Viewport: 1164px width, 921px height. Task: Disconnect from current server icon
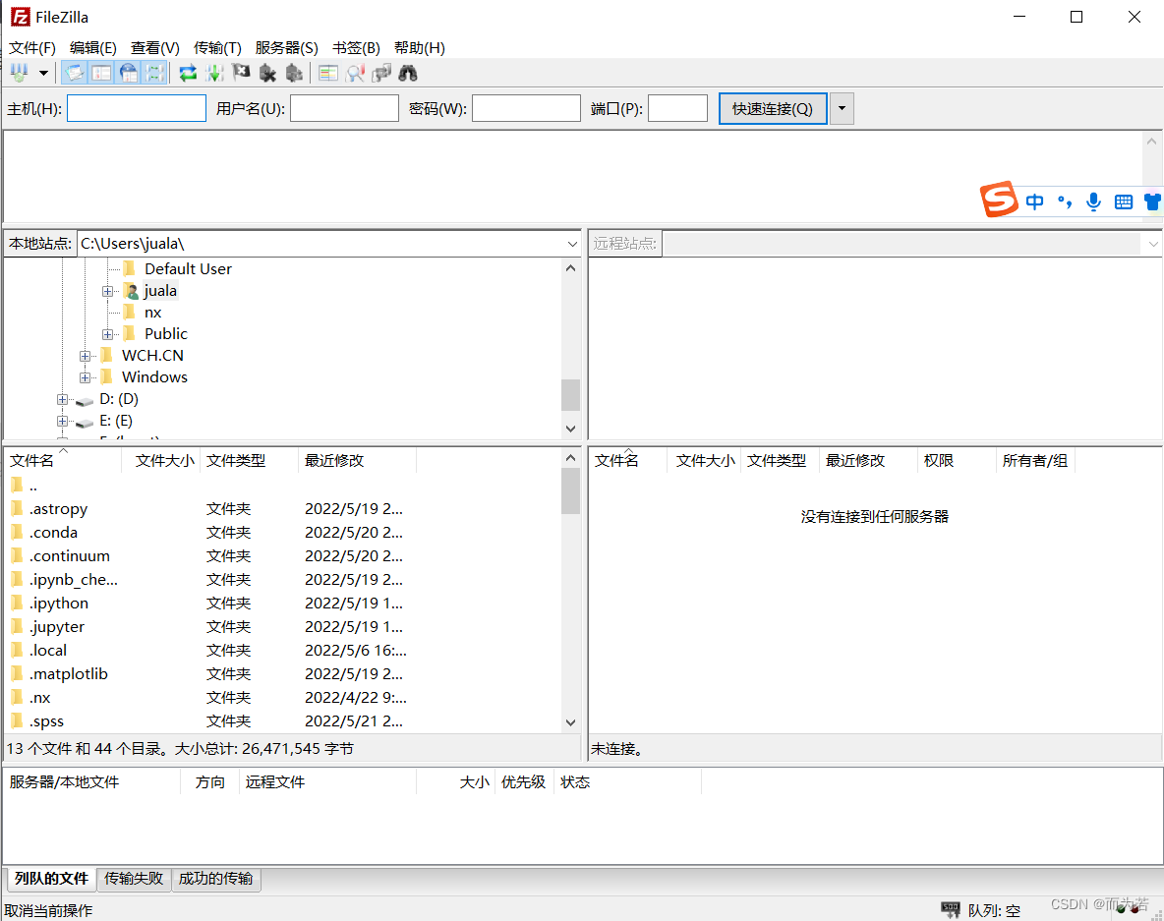(267, 73)
